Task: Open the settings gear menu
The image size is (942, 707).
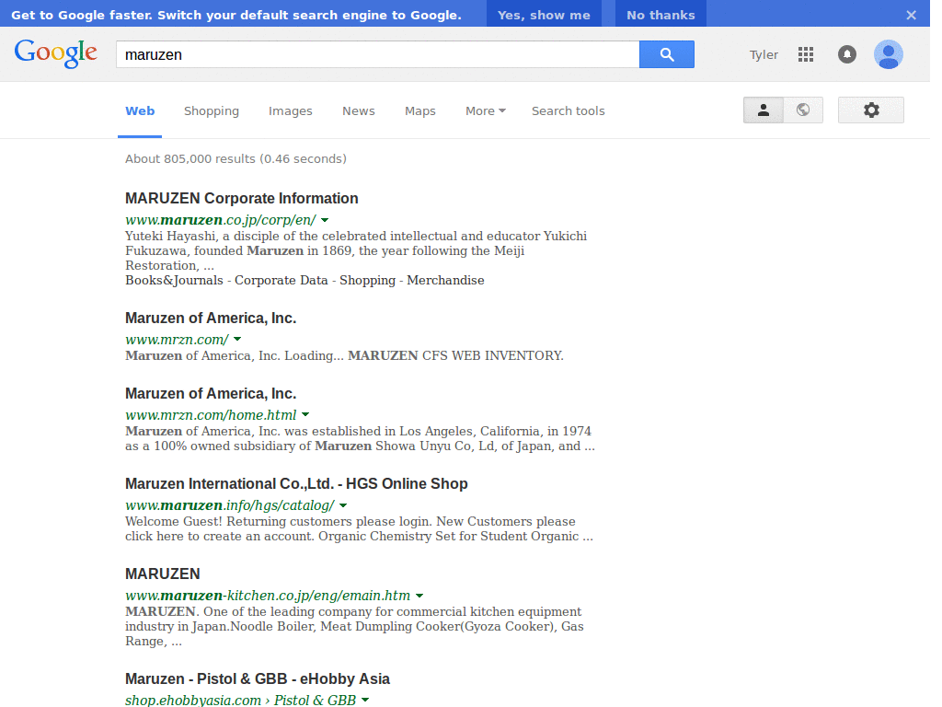Action: (x=871, y=110)
